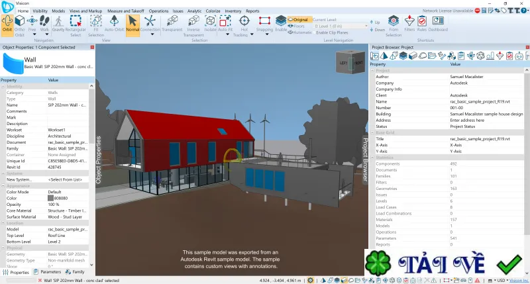This screenshot has width=530, height=284.
Task: Open the Dashboard shortcut
Action: tap(438, 24)
